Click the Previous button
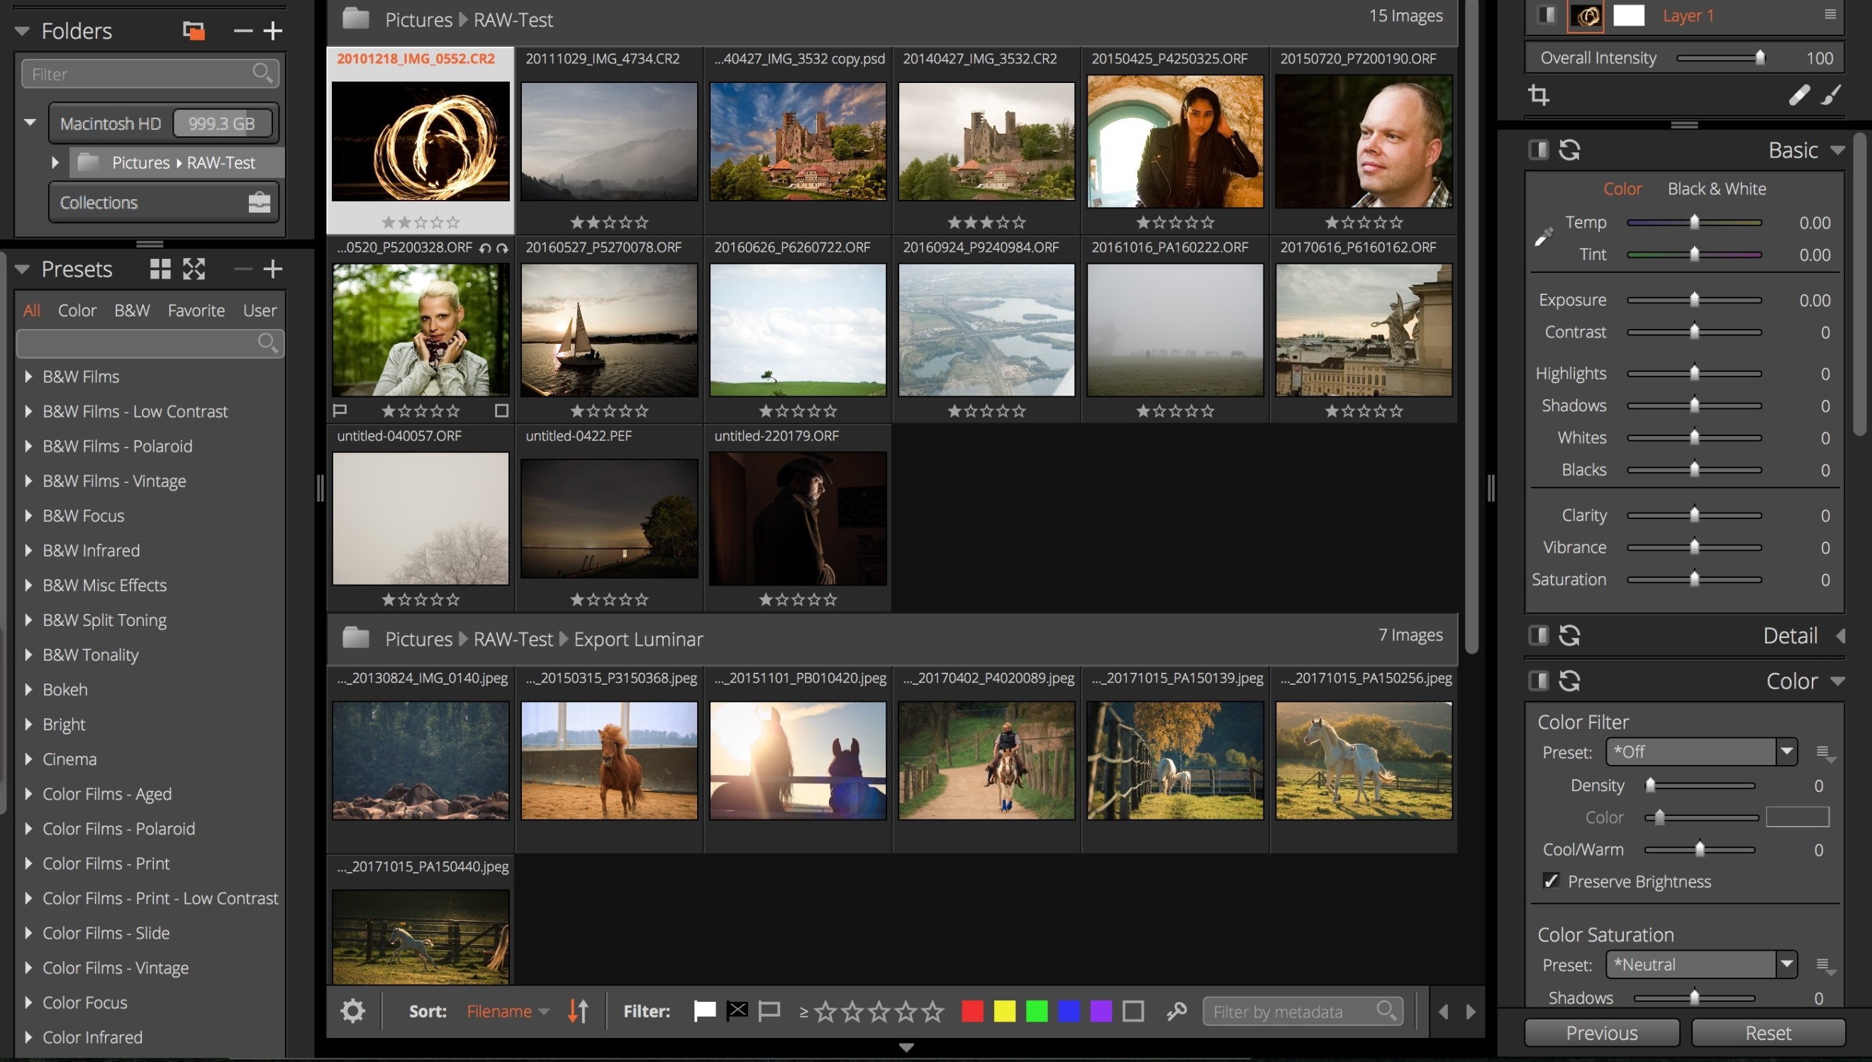The height and width of the screenshot is (1062, 1872). (x=1601, y=1033)
